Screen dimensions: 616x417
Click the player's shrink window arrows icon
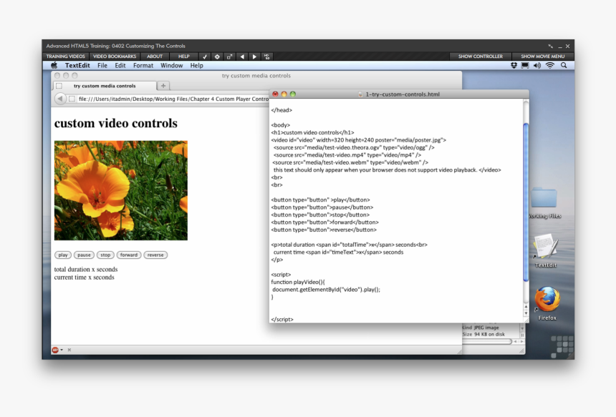tap(551, 46)
